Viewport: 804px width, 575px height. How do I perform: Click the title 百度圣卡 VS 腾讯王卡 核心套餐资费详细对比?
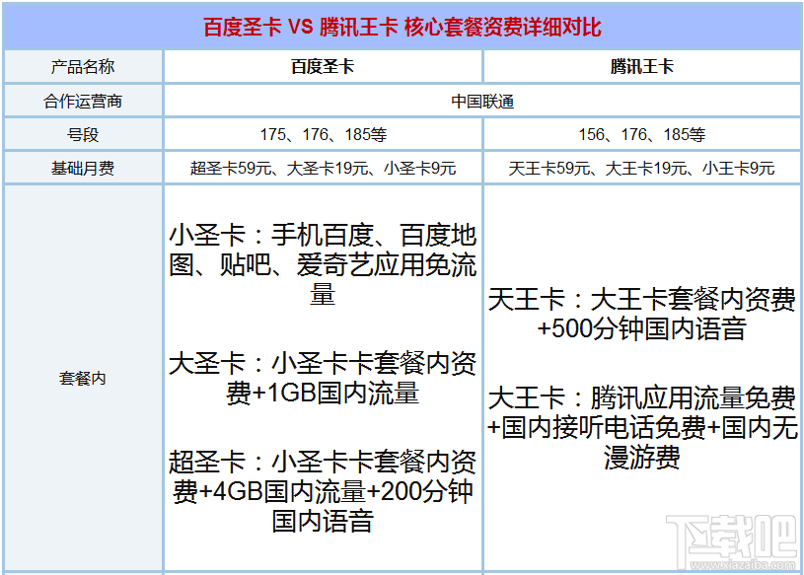402,27
